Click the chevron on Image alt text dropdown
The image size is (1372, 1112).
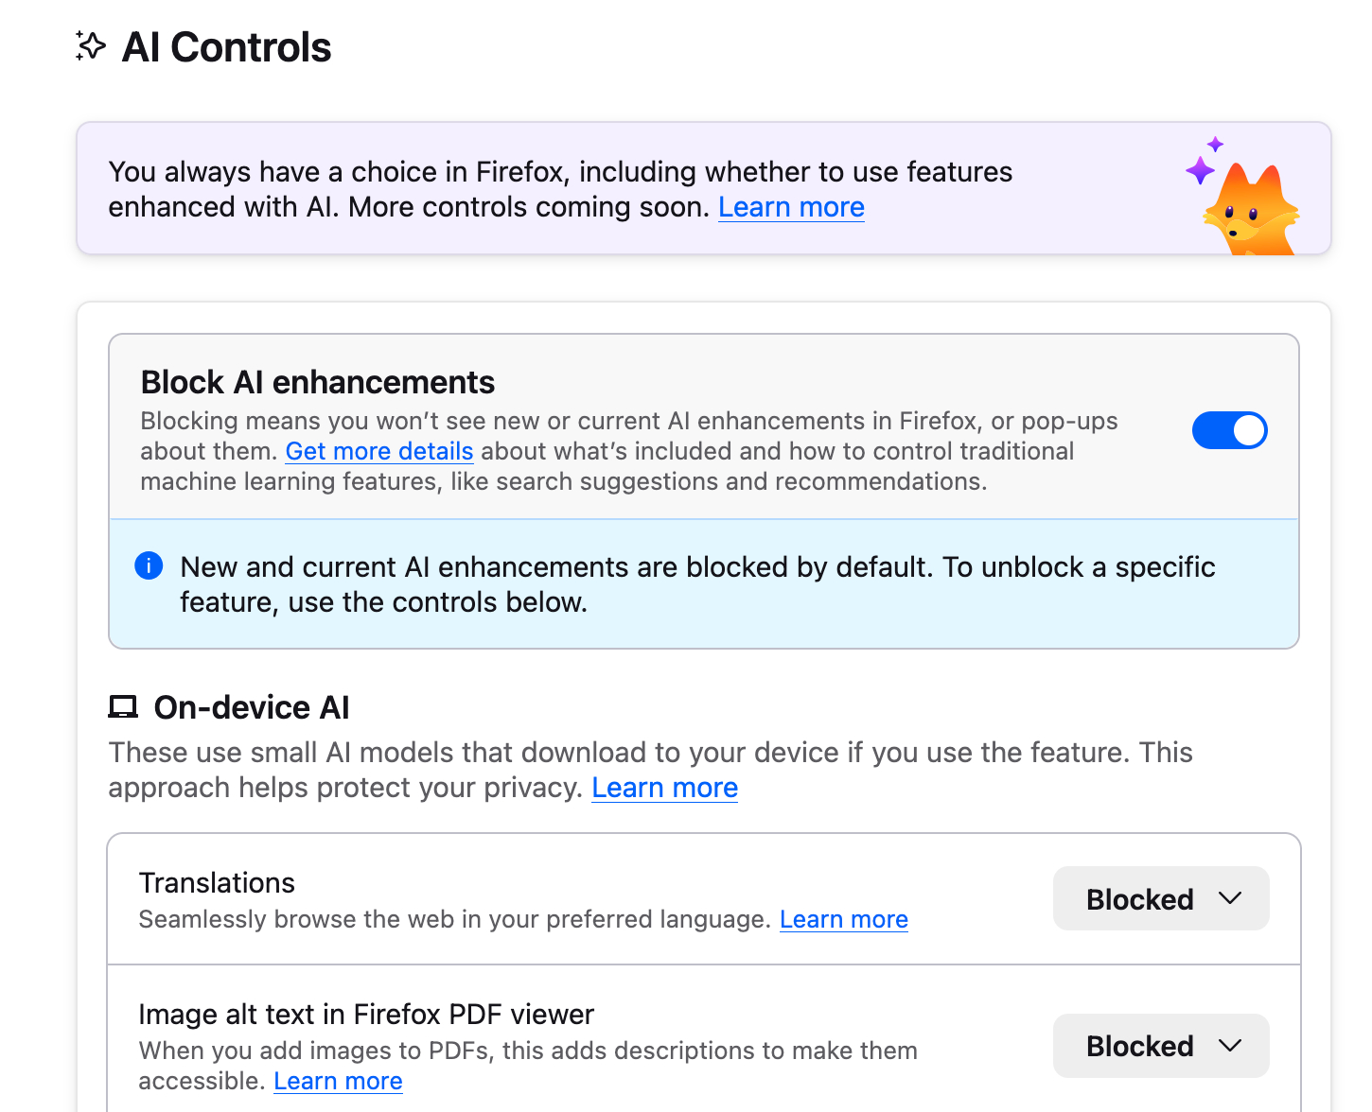[x=1230, y=1046]
